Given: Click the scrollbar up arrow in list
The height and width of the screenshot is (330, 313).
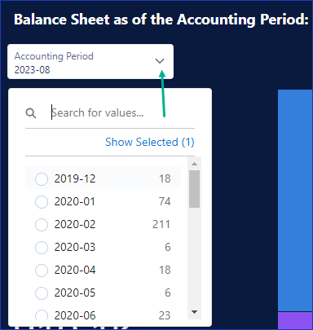Looking at the screenshot, I should (194, 164).
